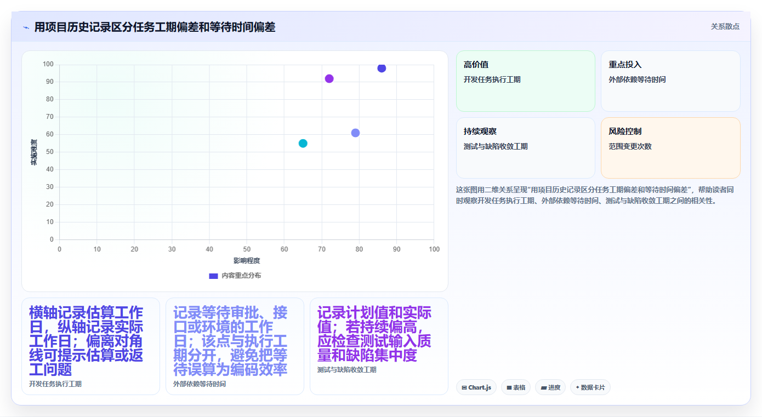Toggle the 内容重点分布 legend swatch

pos(214,276)
